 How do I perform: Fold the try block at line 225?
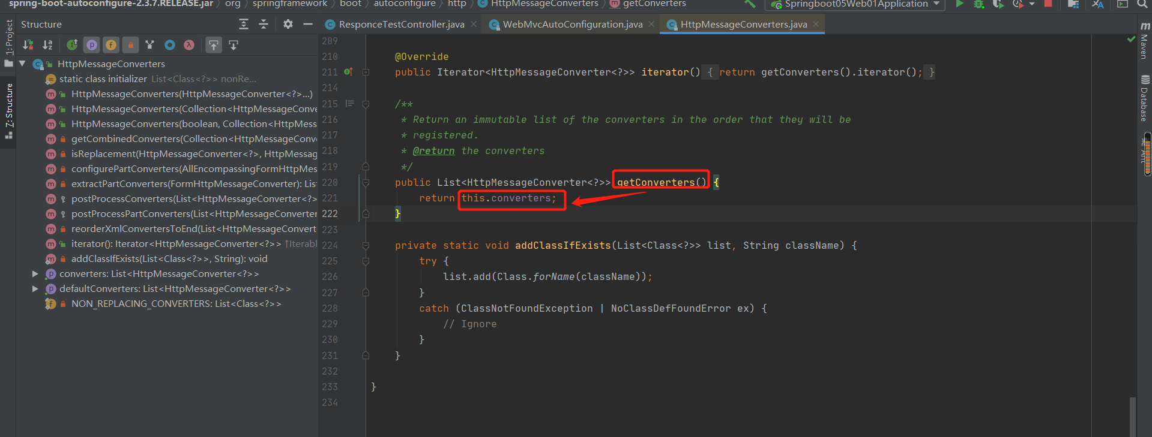tap(366, 261)
